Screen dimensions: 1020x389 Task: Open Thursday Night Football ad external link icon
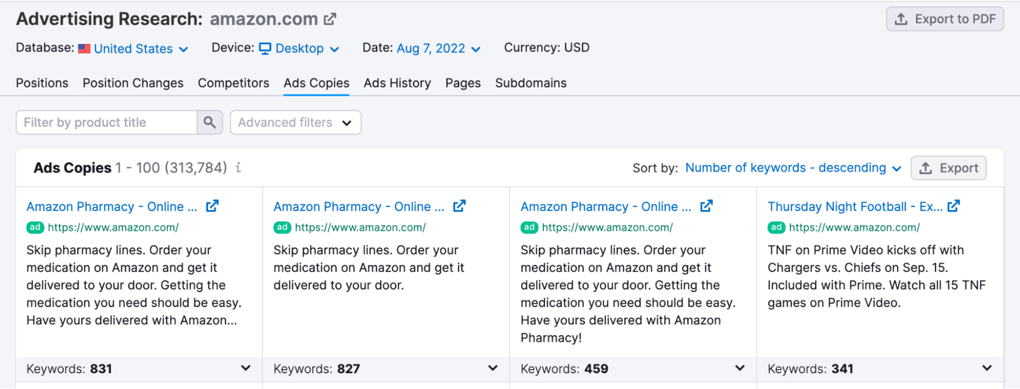click(x=953, y=206)
